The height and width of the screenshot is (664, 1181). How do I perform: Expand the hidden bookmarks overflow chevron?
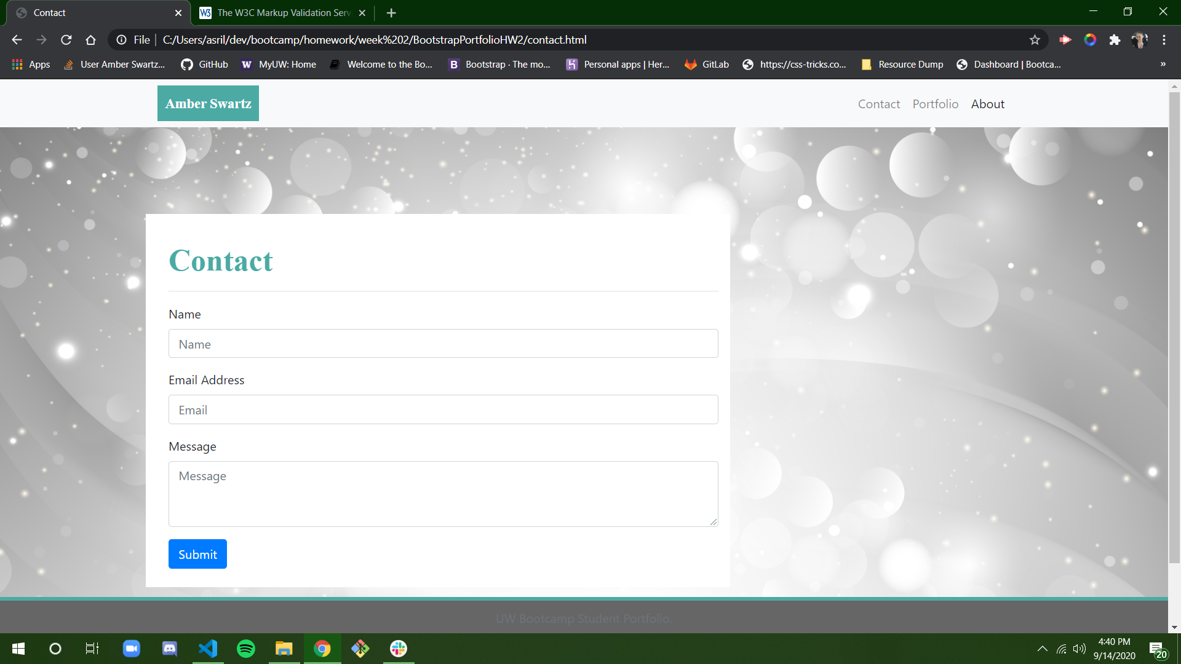[x=1163, y=65]
